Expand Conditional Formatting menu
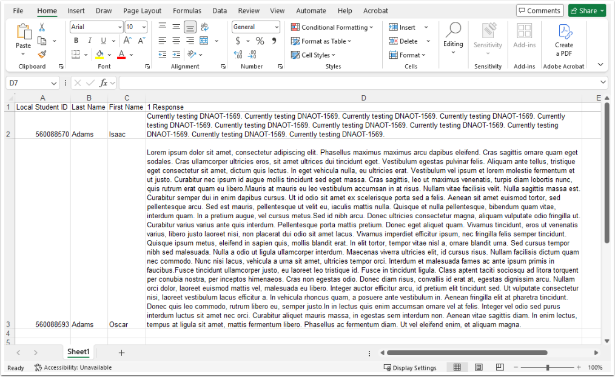Image resolution: width=615 pixels, height=377 pixels. coord(332,27)
